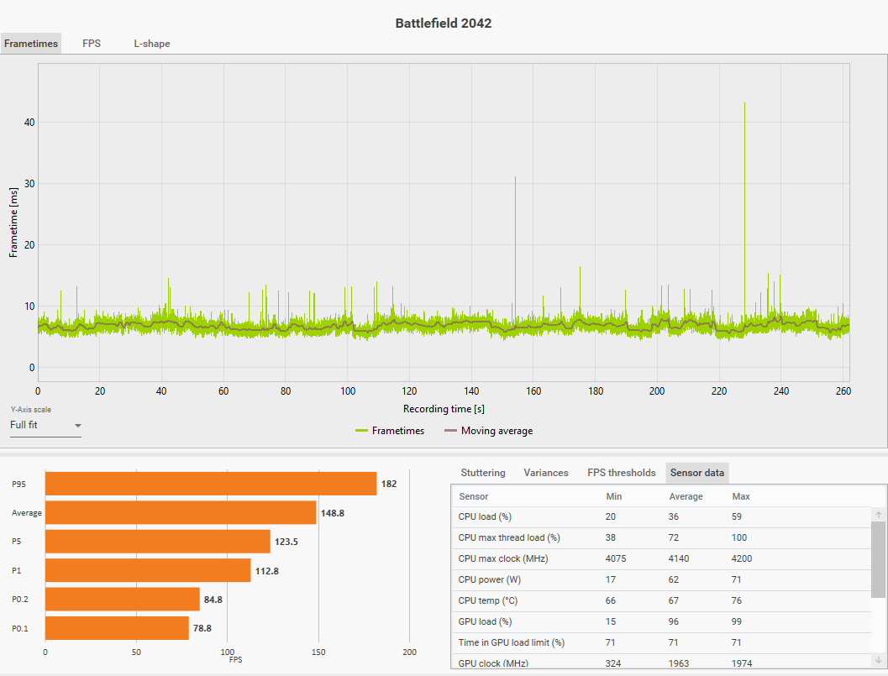
Task: Open the FPS tab
Action: tap(92, 44)
